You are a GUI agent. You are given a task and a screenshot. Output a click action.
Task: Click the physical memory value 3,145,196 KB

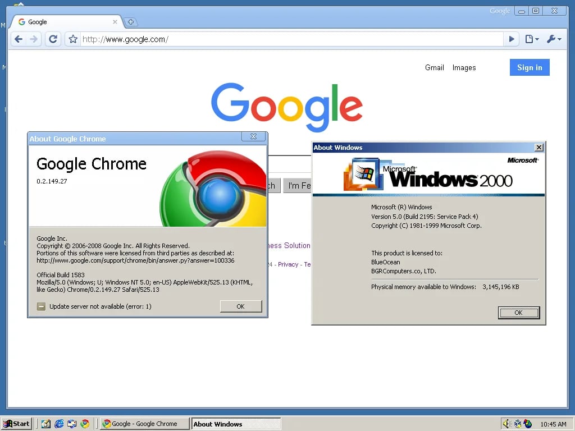pyautogui.click(x=500, y=287)
